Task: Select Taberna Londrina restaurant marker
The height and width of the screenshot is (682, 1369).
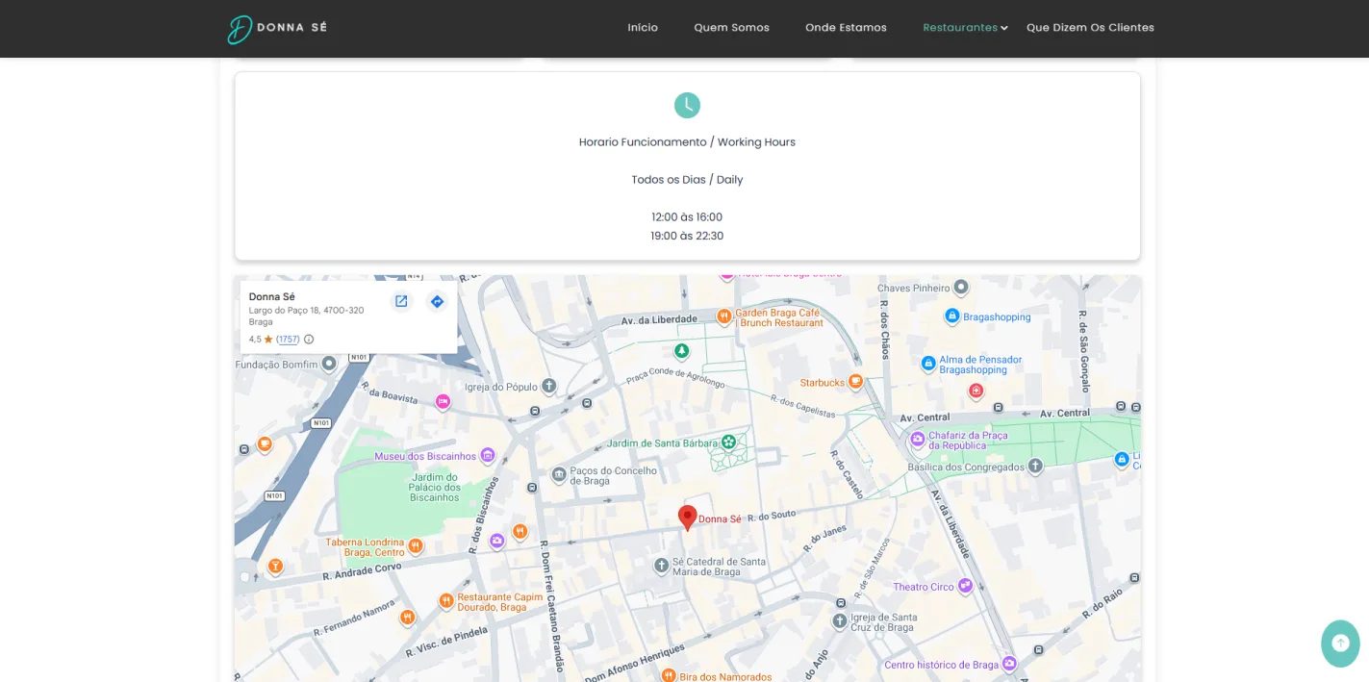Action: (x=416, y=546)
